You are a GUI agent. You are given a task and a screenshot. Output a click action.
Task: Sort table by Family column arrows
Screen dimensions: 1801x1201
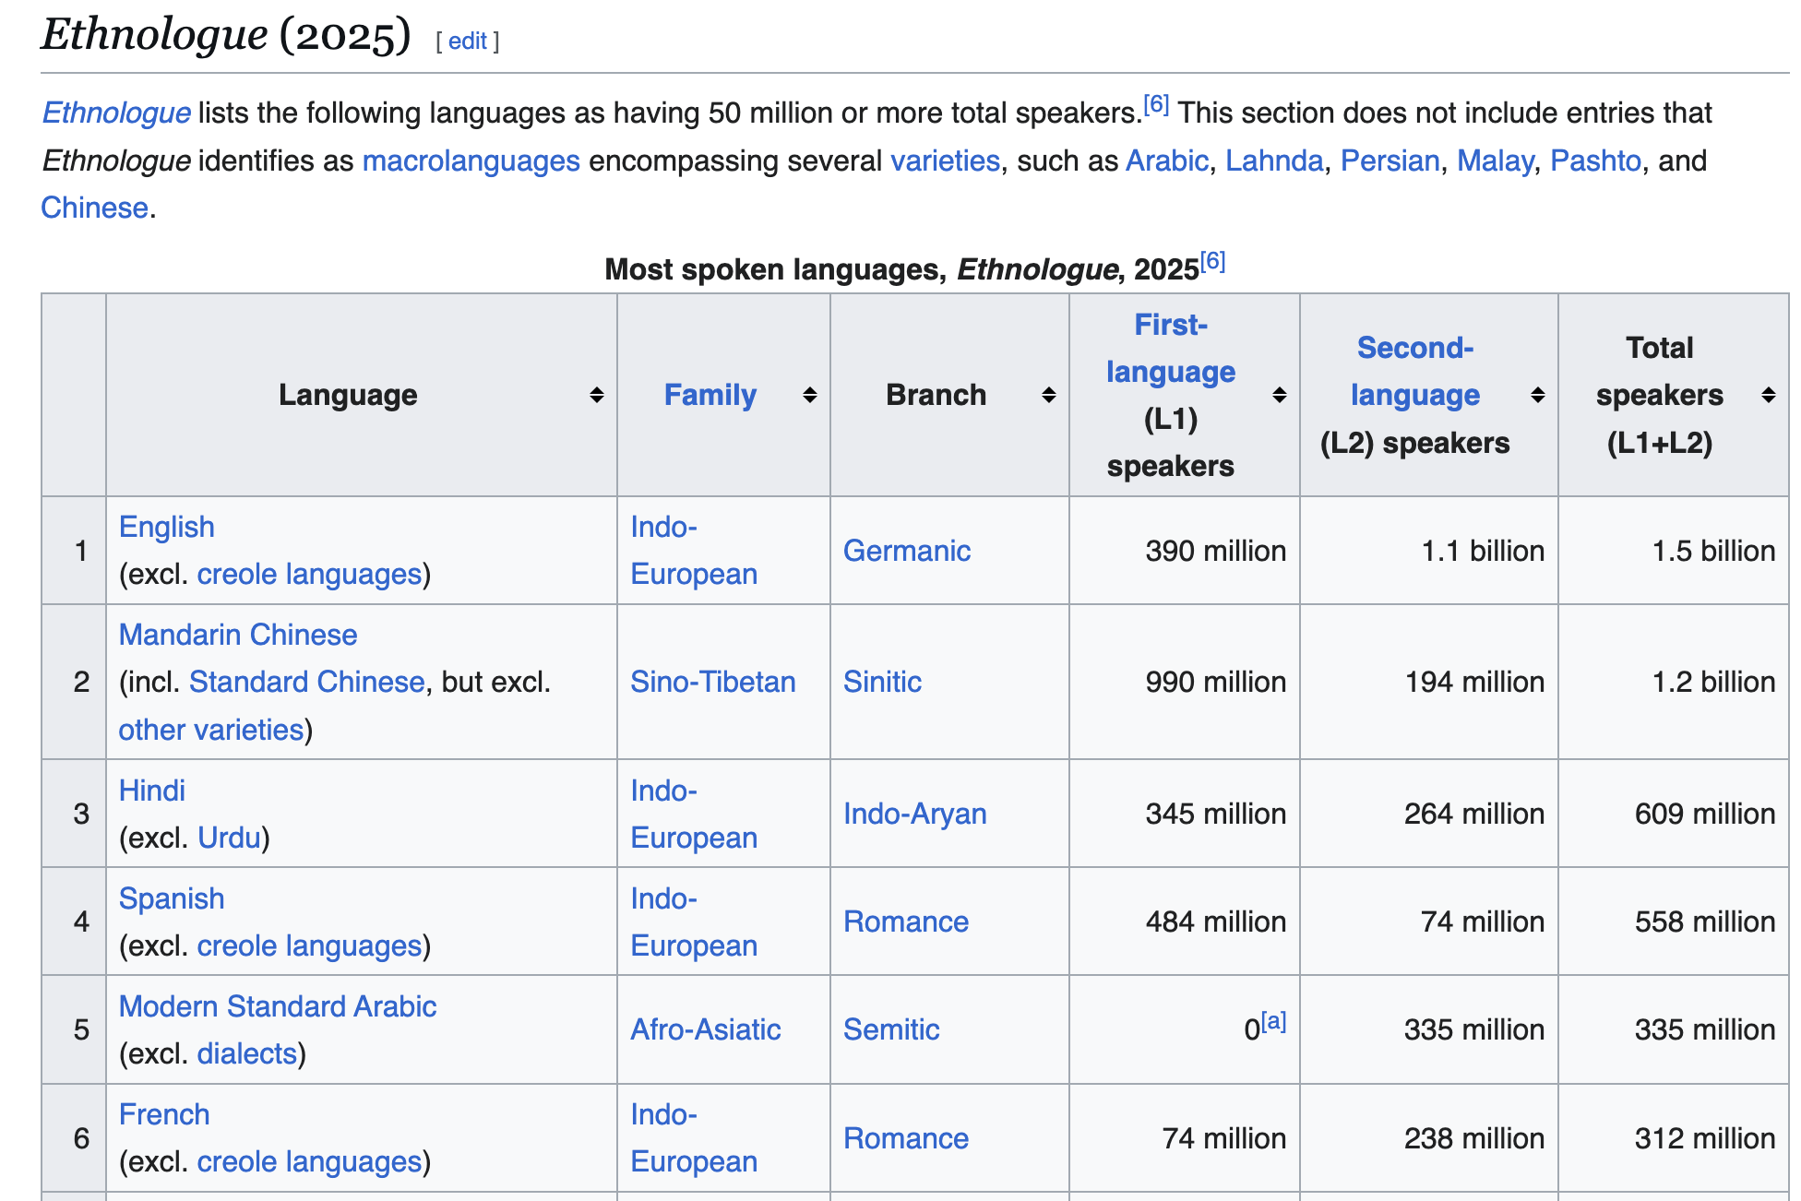point(809,395)
